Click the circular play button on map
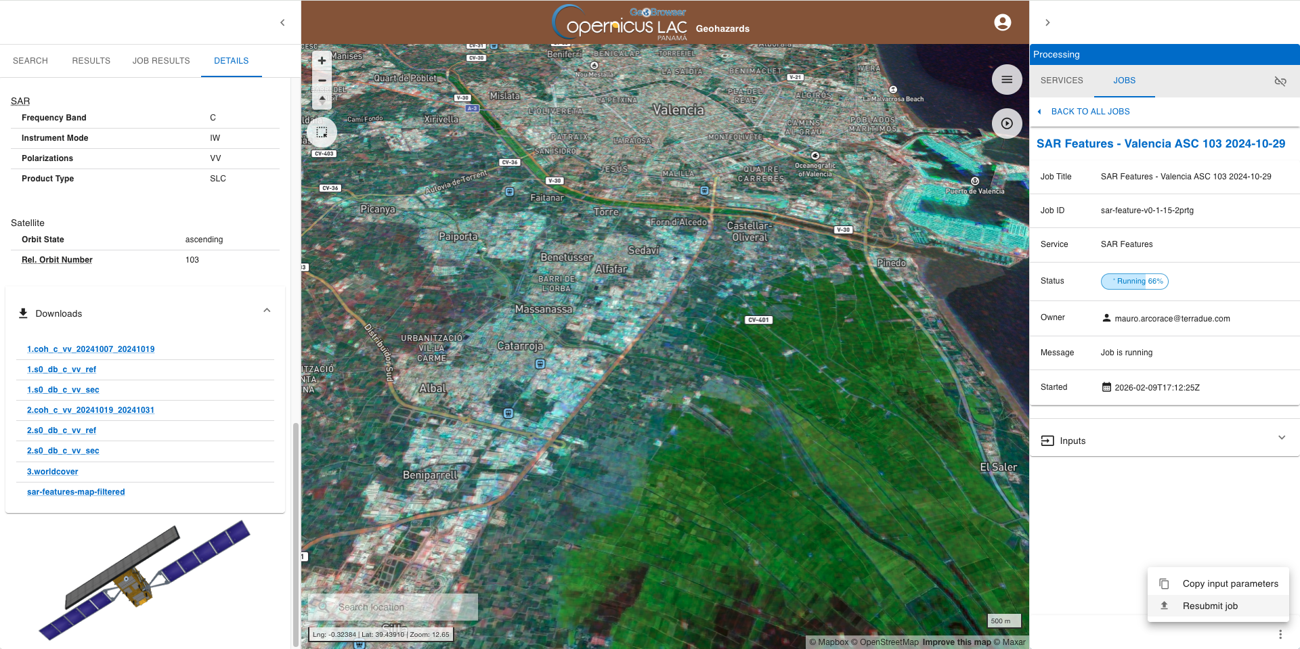Viewport: 1300px width, 649px height. [x=1007, y=124]
